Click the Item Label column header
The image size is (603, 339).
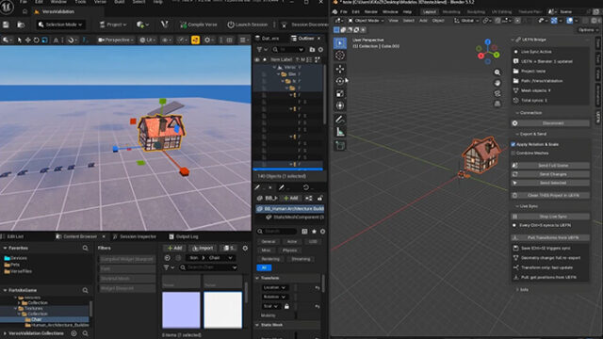click(x=282, y=59)
